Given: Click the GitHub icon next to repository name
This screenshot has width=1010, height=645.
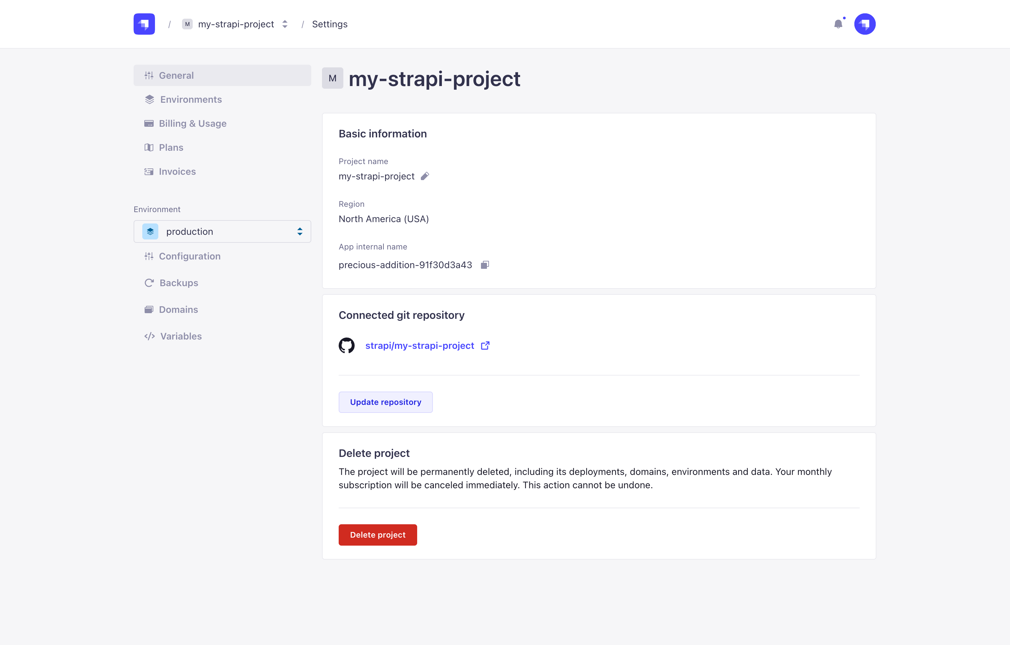Looking at the screenshot, I should (x=347, y=345).
